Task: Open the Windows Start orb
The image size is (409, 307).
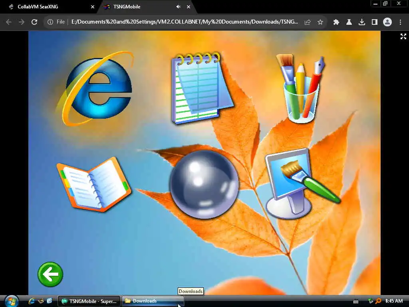Action: [x=12, y=301]
